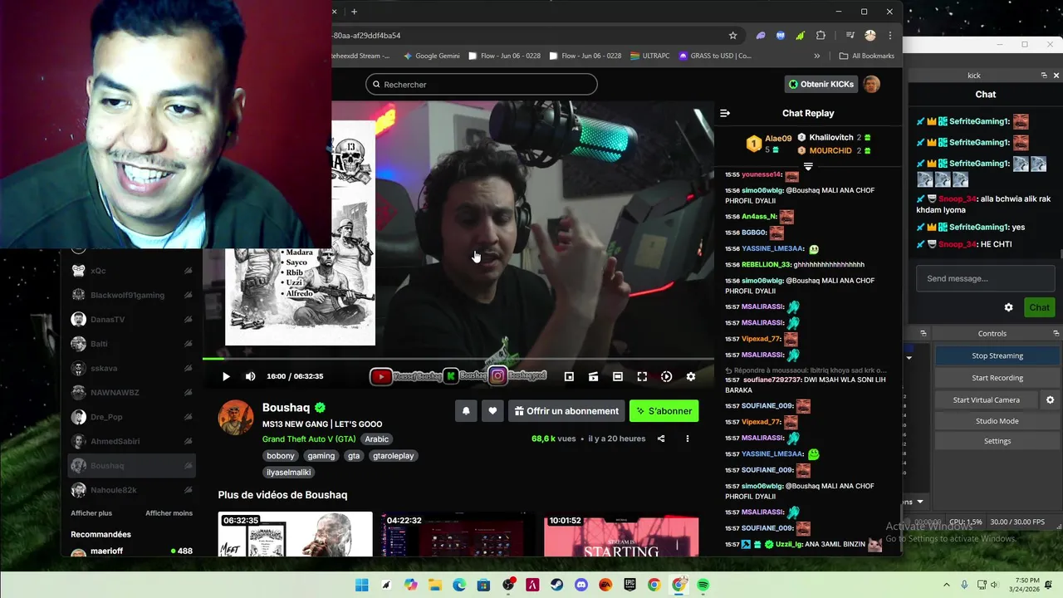Share the video via share icon
The width and height of the screenshot is (1063, 598).
click(x=661, y=439)
